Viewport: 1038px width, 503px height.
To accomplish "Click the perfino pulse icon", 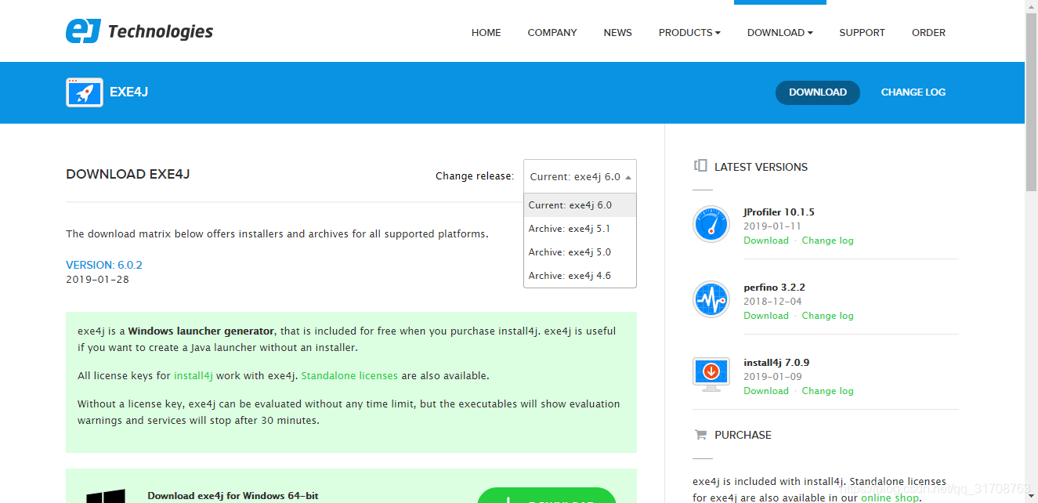I will coord(711,299).
